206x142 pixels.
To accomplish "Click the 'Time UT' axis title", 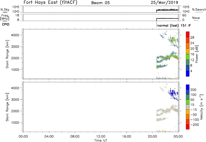I will point(101,140).
